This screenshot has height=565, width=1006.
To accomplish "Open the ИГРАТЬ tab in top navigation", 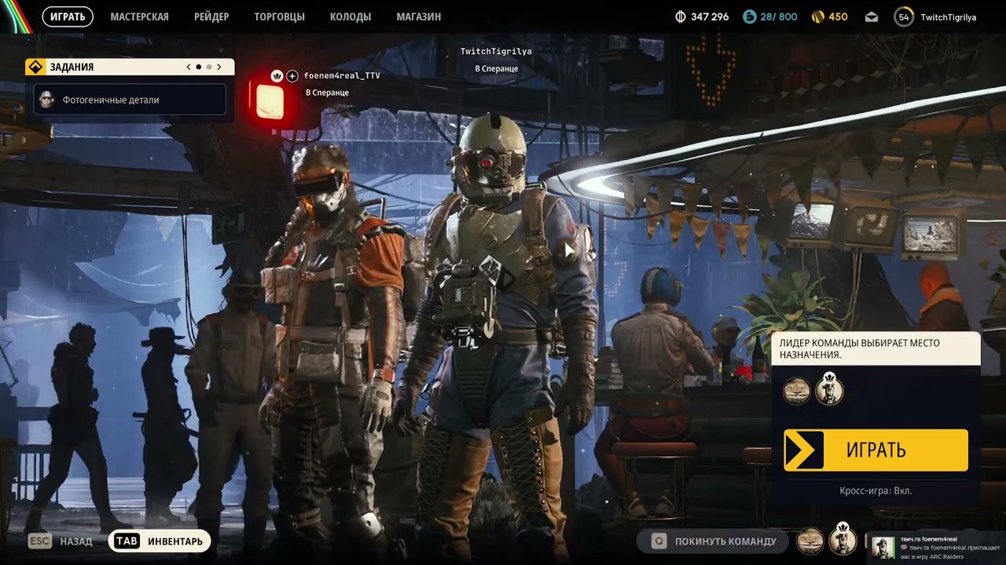I will [68, 16].
